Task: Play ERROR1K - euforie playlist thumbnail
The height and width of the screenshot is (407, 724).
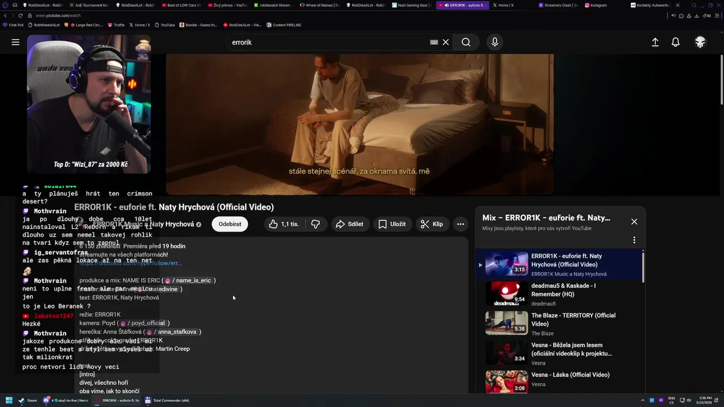Action: point(506,263)
